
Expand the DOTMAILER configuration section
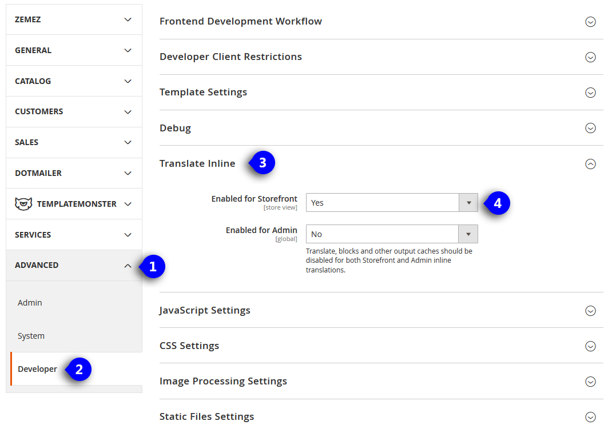pyautogui.click(x=74, y=173)
